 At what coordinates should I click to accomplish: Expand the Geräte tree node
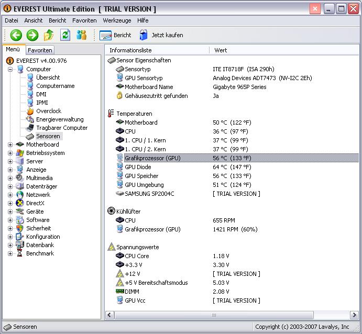coord(10,211)
